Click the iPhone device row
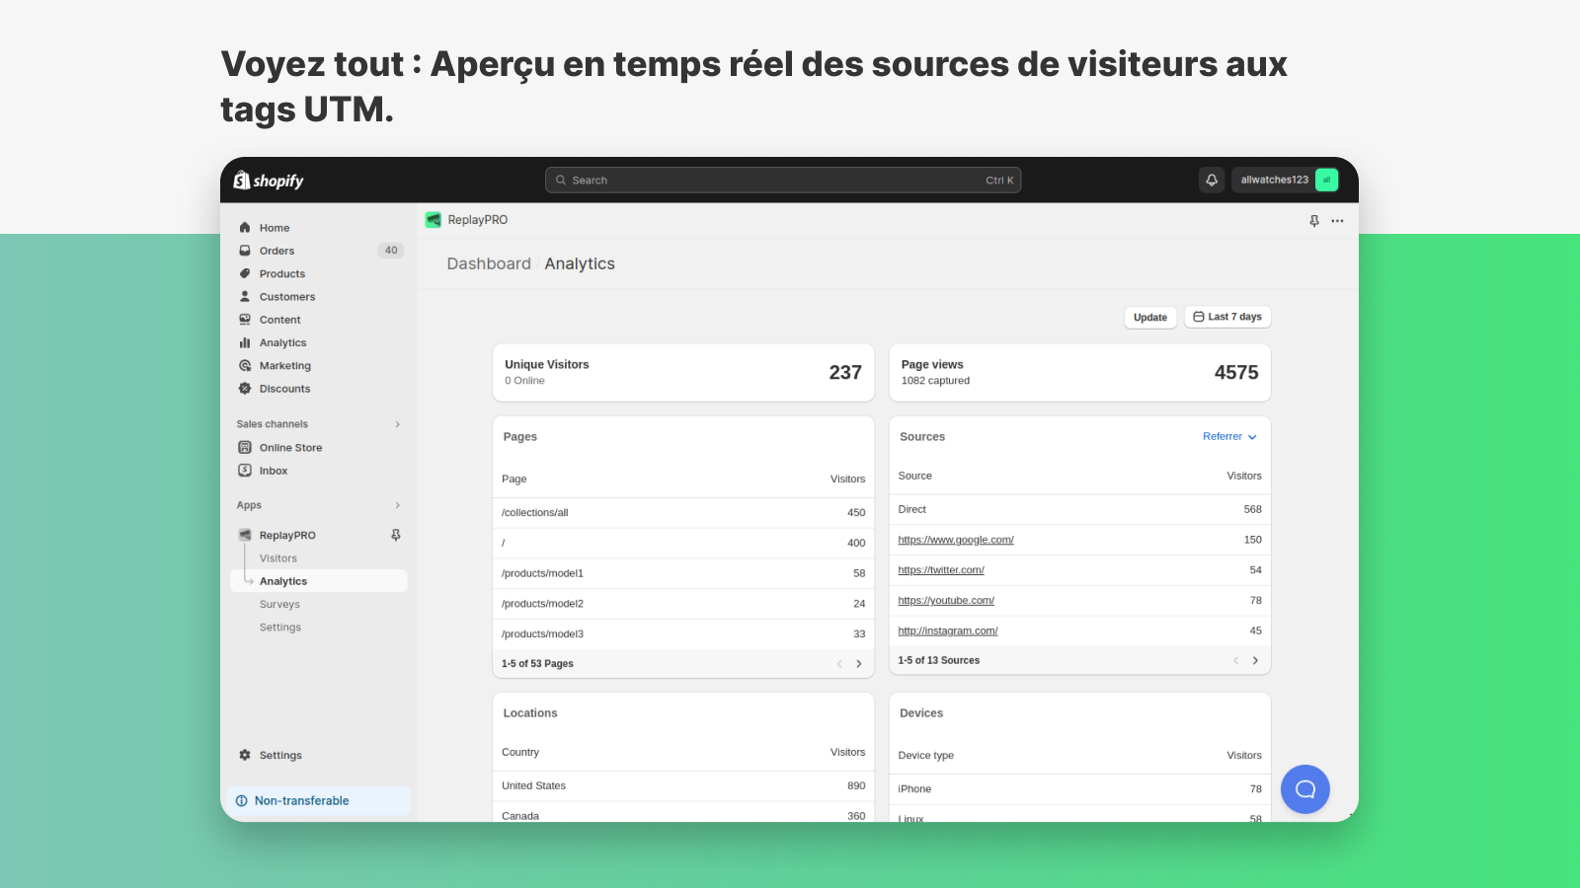 click(1079, 789)
